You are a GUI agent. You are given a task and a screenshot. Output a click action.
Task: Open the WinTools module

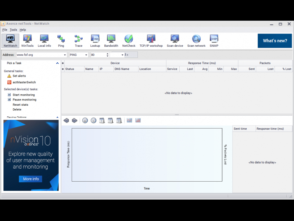pos(27,41)
